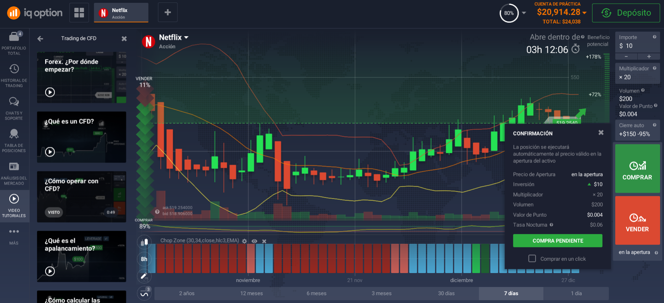The height and width of the screenshot is (303, 664).
Task: Expand the Netflix asset dropdown arrow
Action: 186,37
